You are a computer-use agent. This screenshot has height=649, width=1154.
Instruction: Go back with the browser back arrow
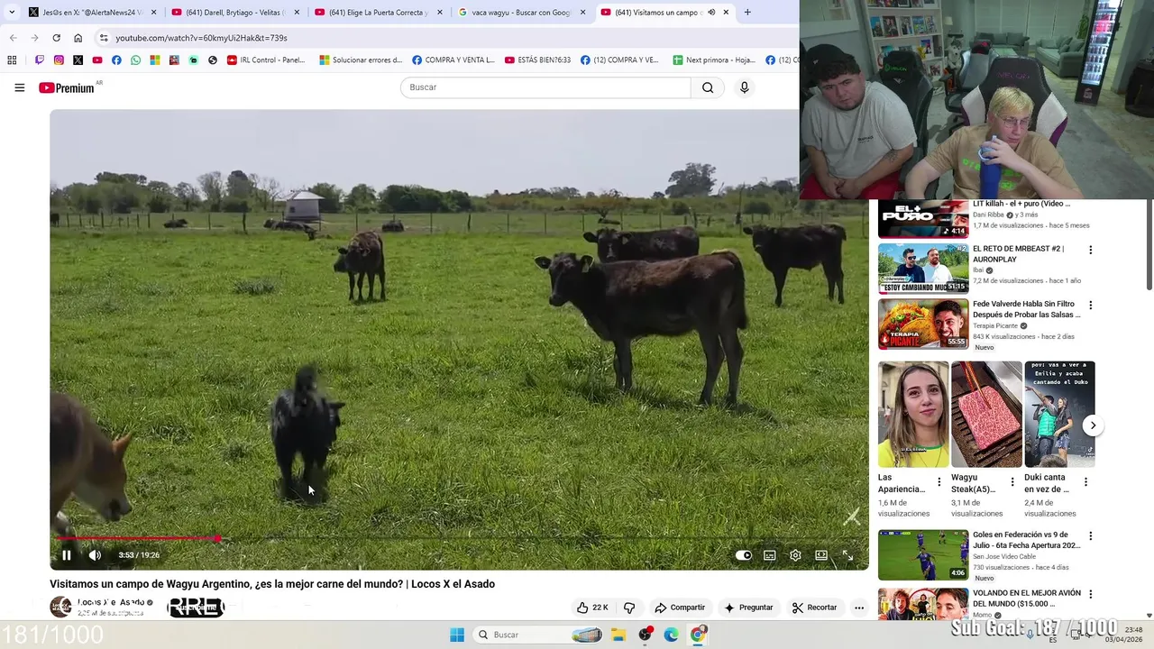point(13,38)
